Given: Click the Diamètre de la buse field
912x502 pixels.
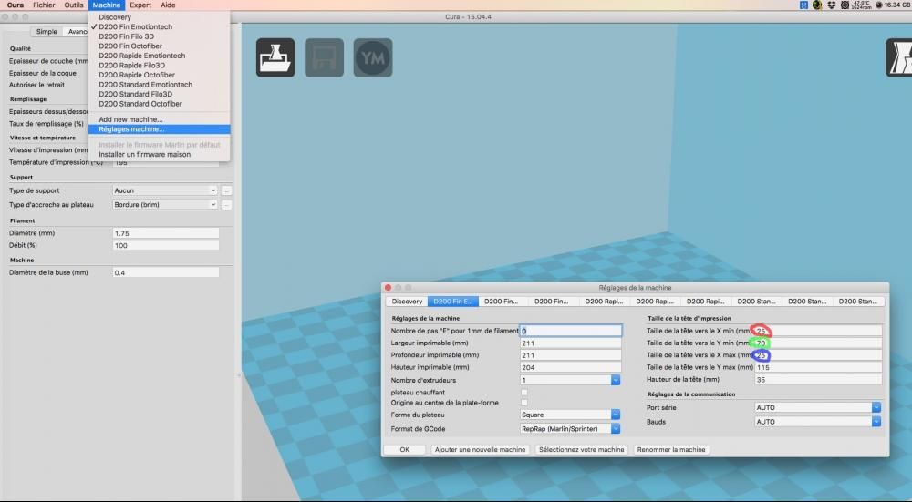Looking at the screenshot, I should [x=166, y=272].
